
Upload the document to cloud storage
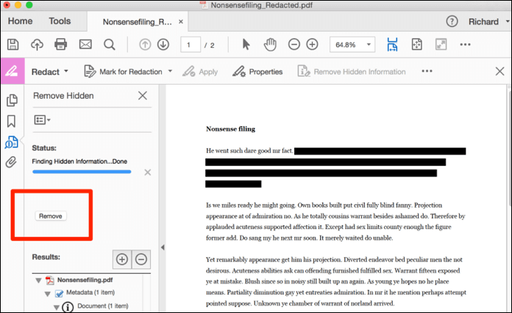[37, 44]
